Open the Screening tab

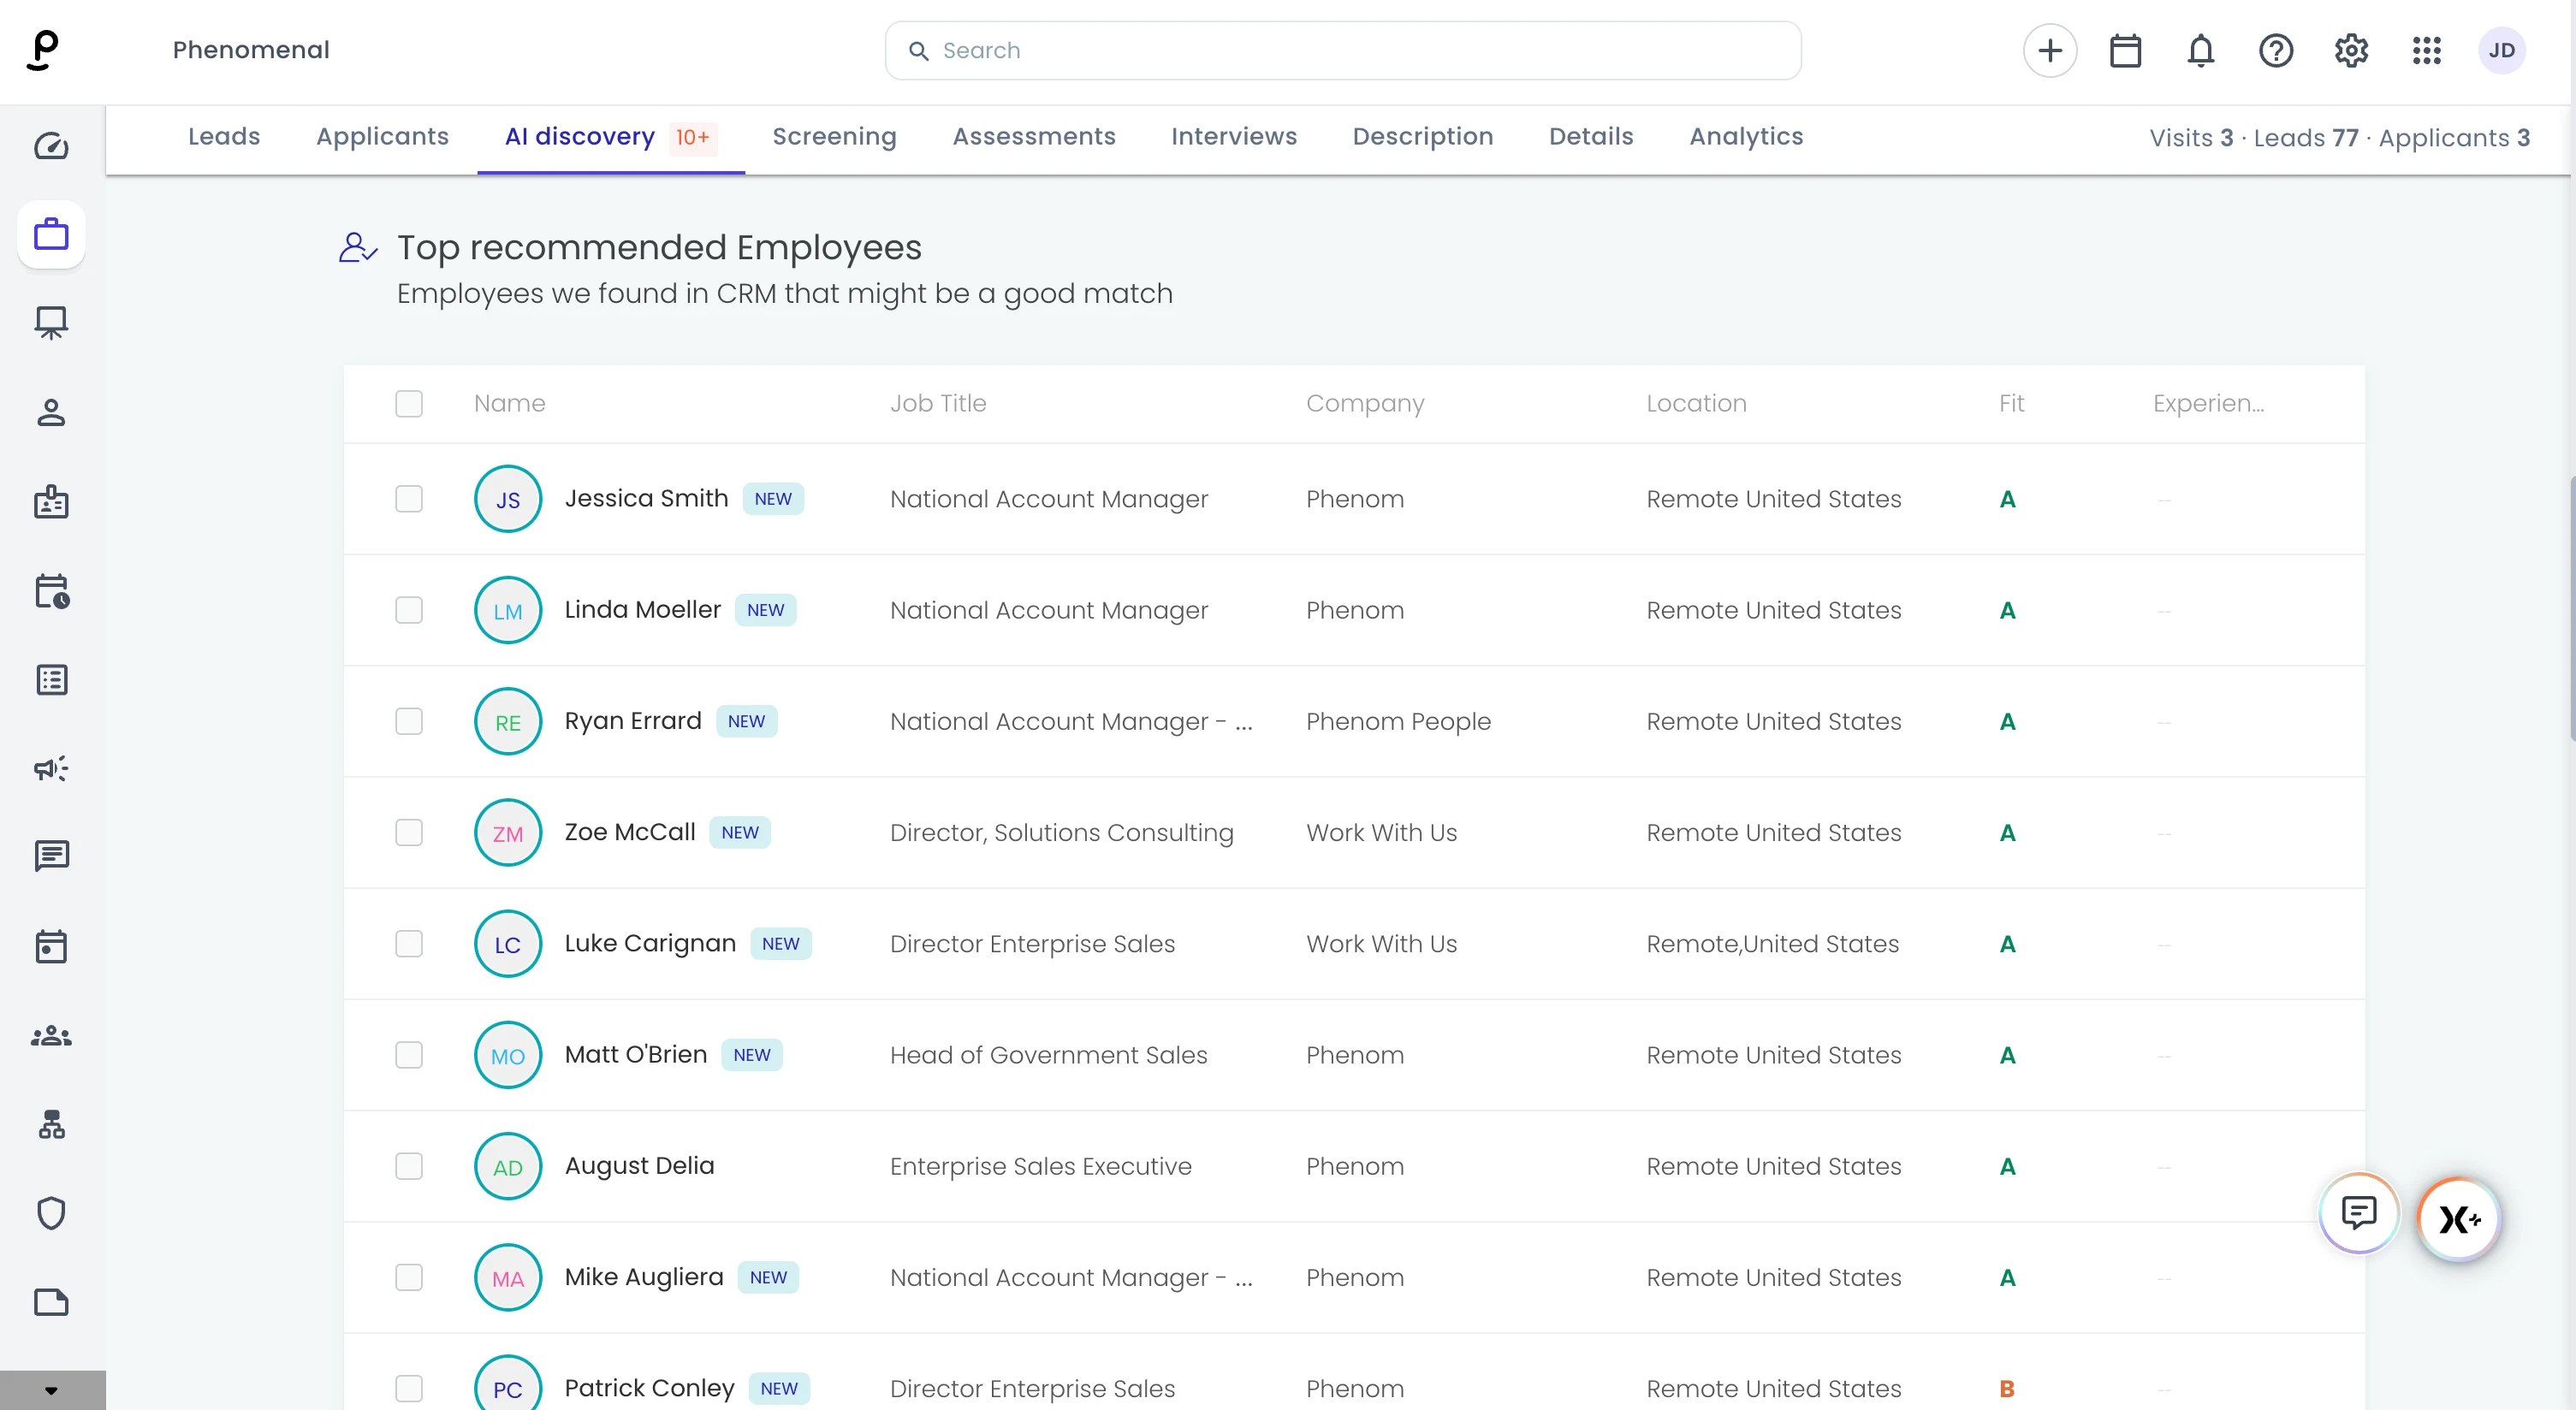pyautogui.click(x=834, y=136)
